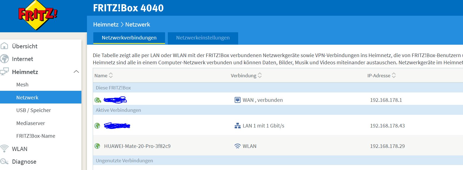The width and height of the screenshot is (463, 170).
Task: Click the Übersicht house icon
Action: click(x=4, y=46)
